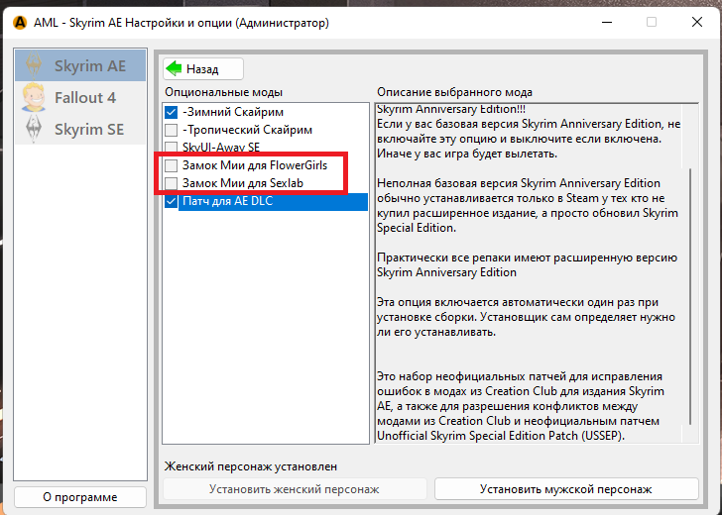
Task: Select the Патч для AE DLC list row
Action: 268,202
